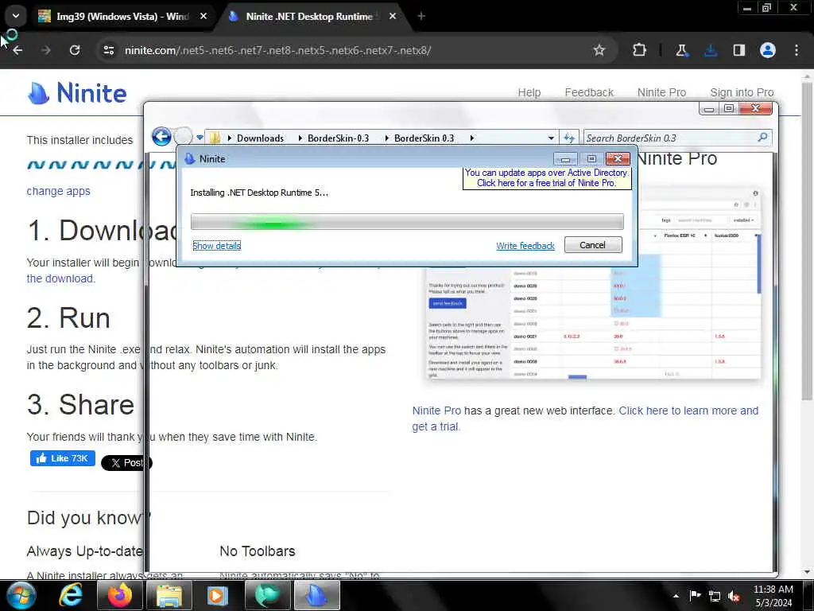Open Windows Media Player taskbar icon
Viewport: 814px width, 611px height.
(218, 595)
